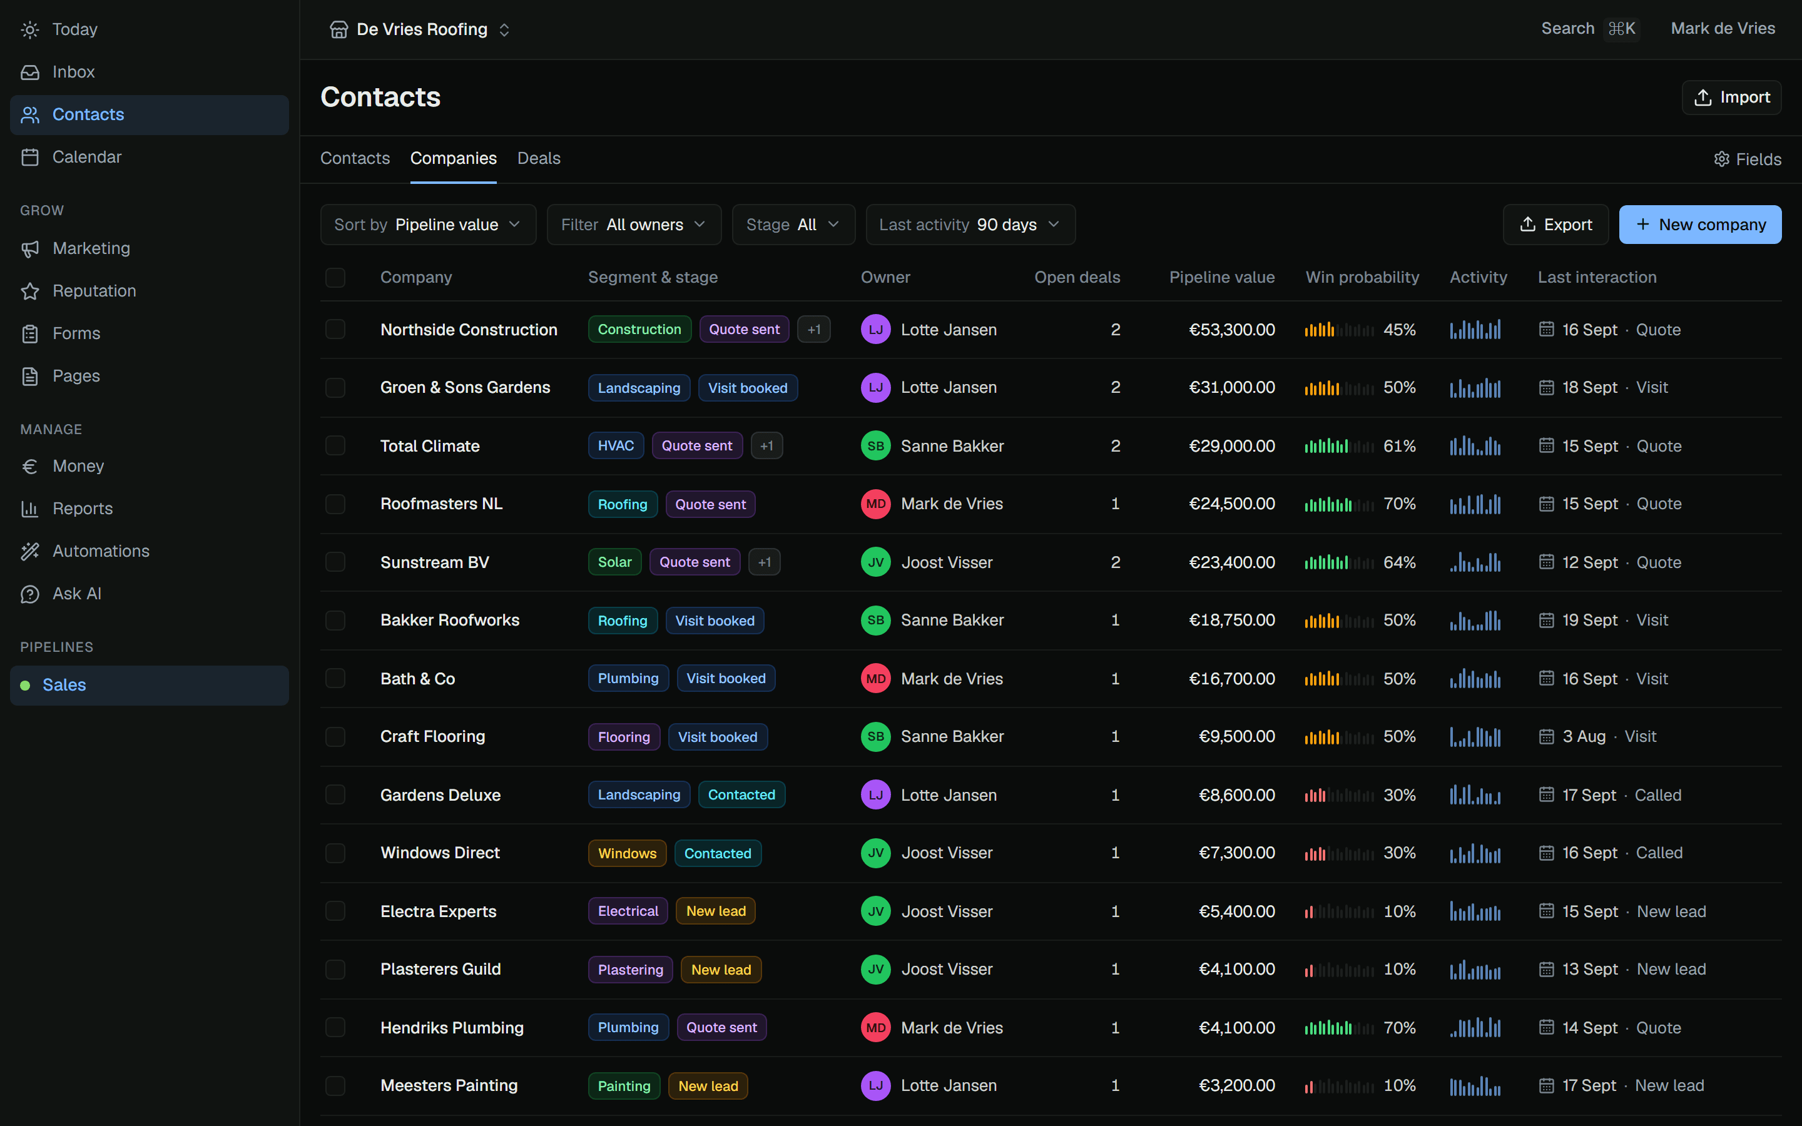This screenshot has width=1802, height=1126.
Task: Click the Ask AI chat icon
Action: [x=30, y=594]
